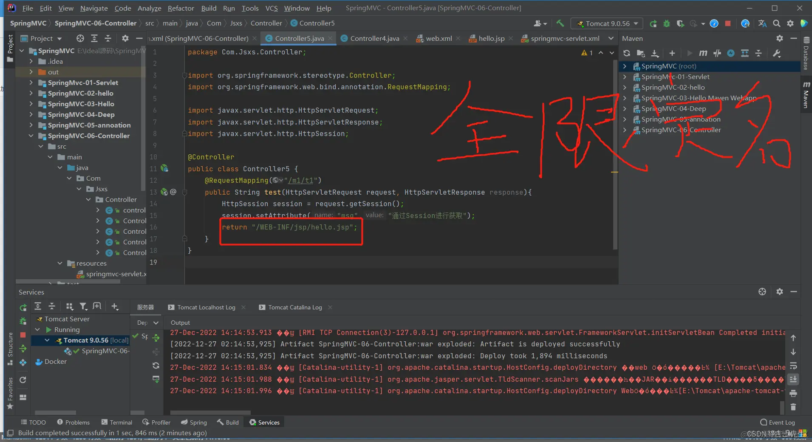Select Docker in the Services tree
Screen dimensions: 812x442
pyautogui.click(x=51, y=362)
